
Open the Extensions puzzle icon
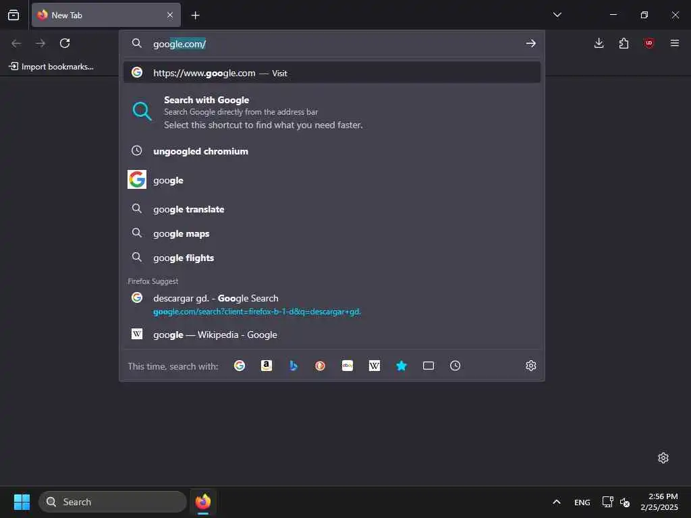(624, 43)
